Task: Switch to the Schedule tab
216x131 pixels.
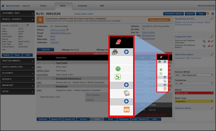Action: point(83,6)
